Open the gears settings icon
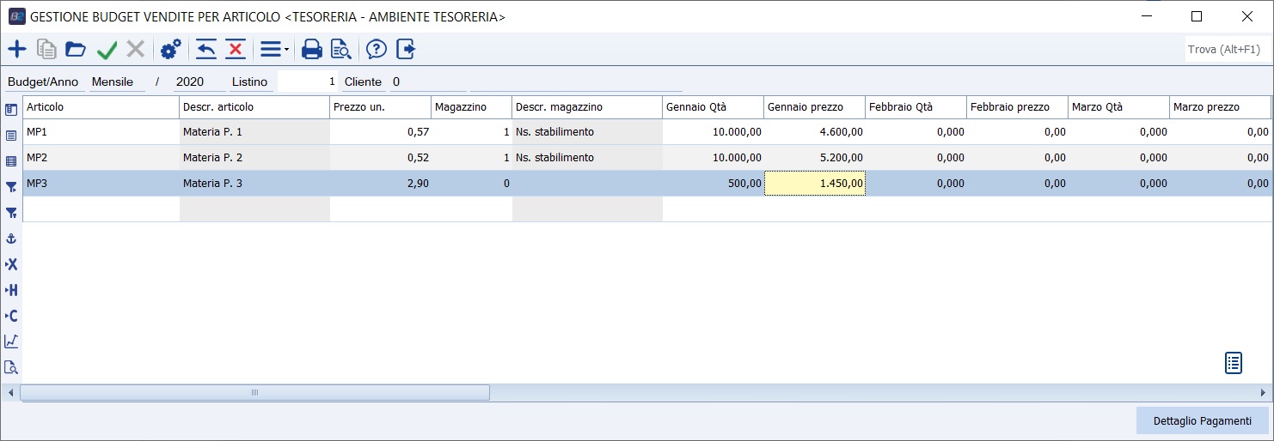 [170, 50]
